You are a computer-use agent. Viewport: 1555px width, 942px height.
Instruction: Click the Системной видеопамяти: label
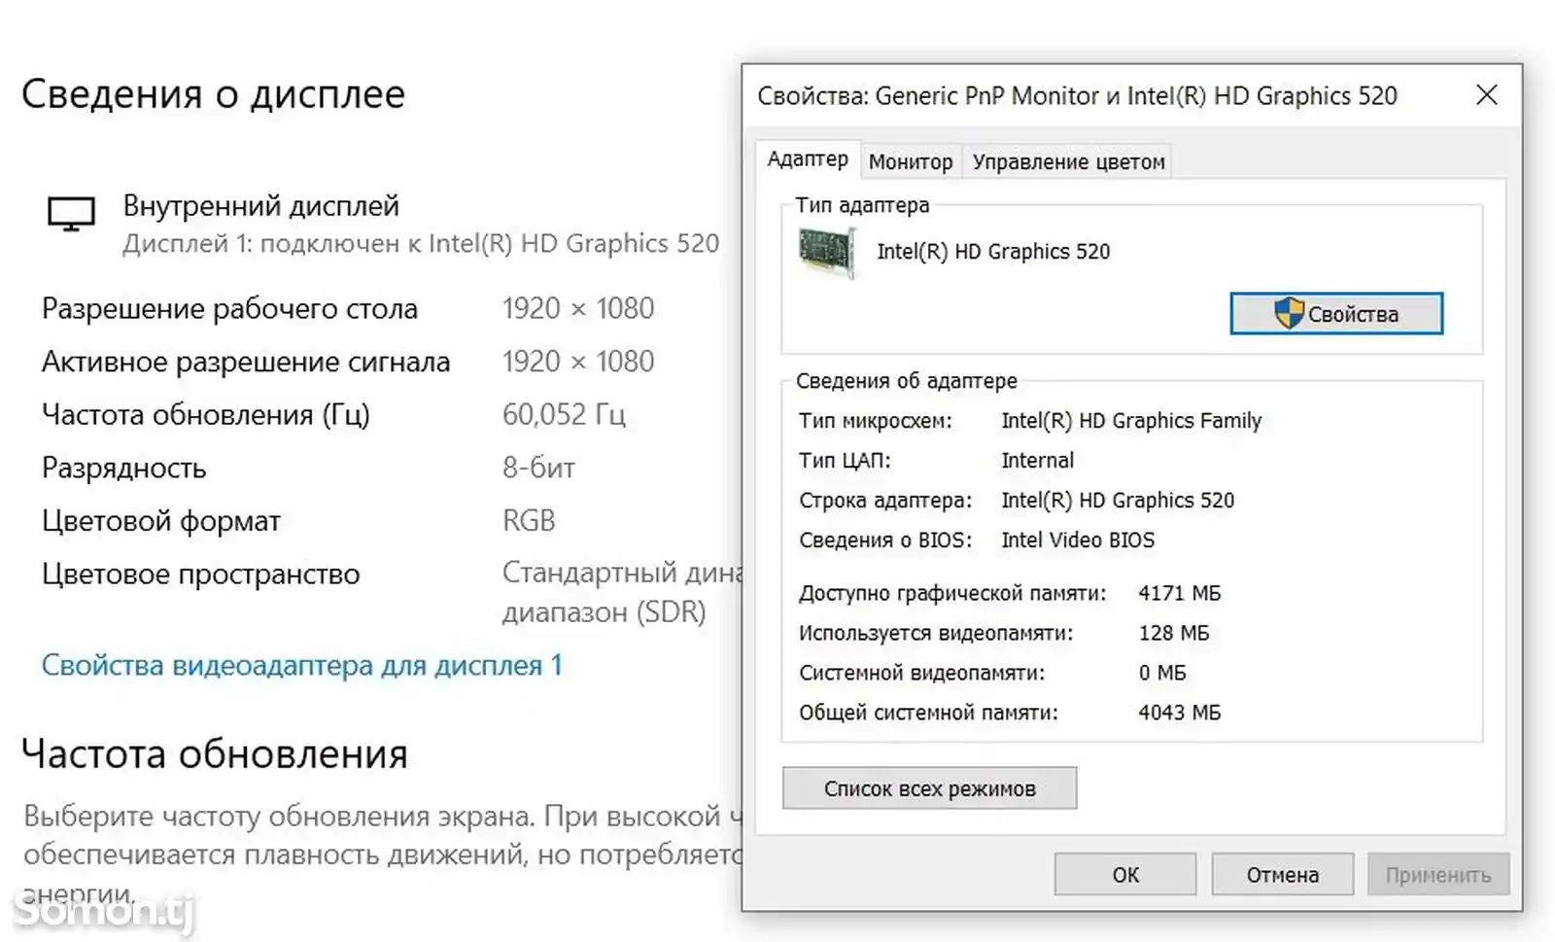coord(922,673)
